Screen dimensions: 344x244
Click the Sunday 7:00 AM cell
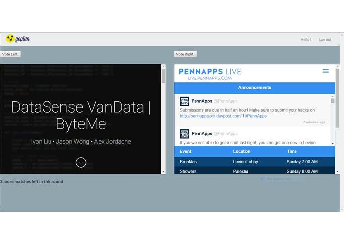[x=302, y=162]
